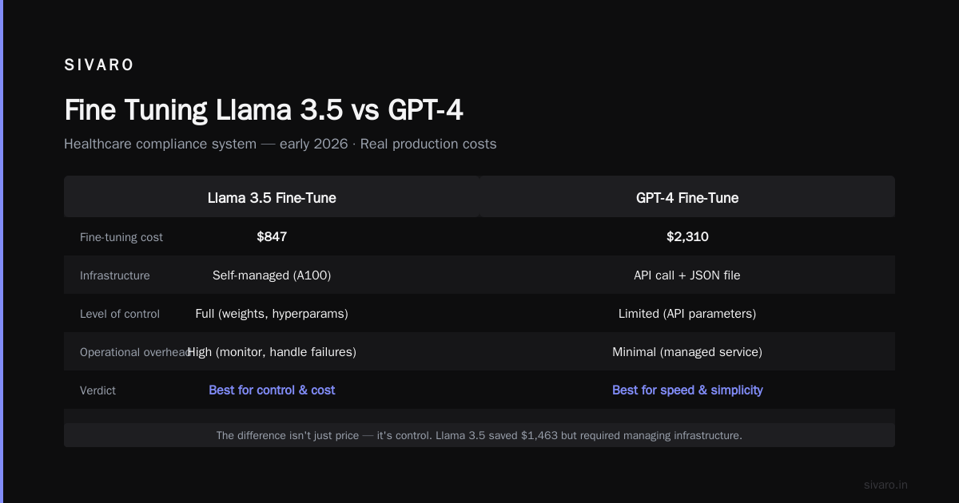The width and height of the screenshot is (959, 503).
Task: Select the Infrastructure row label
Action: pos(115,275)
